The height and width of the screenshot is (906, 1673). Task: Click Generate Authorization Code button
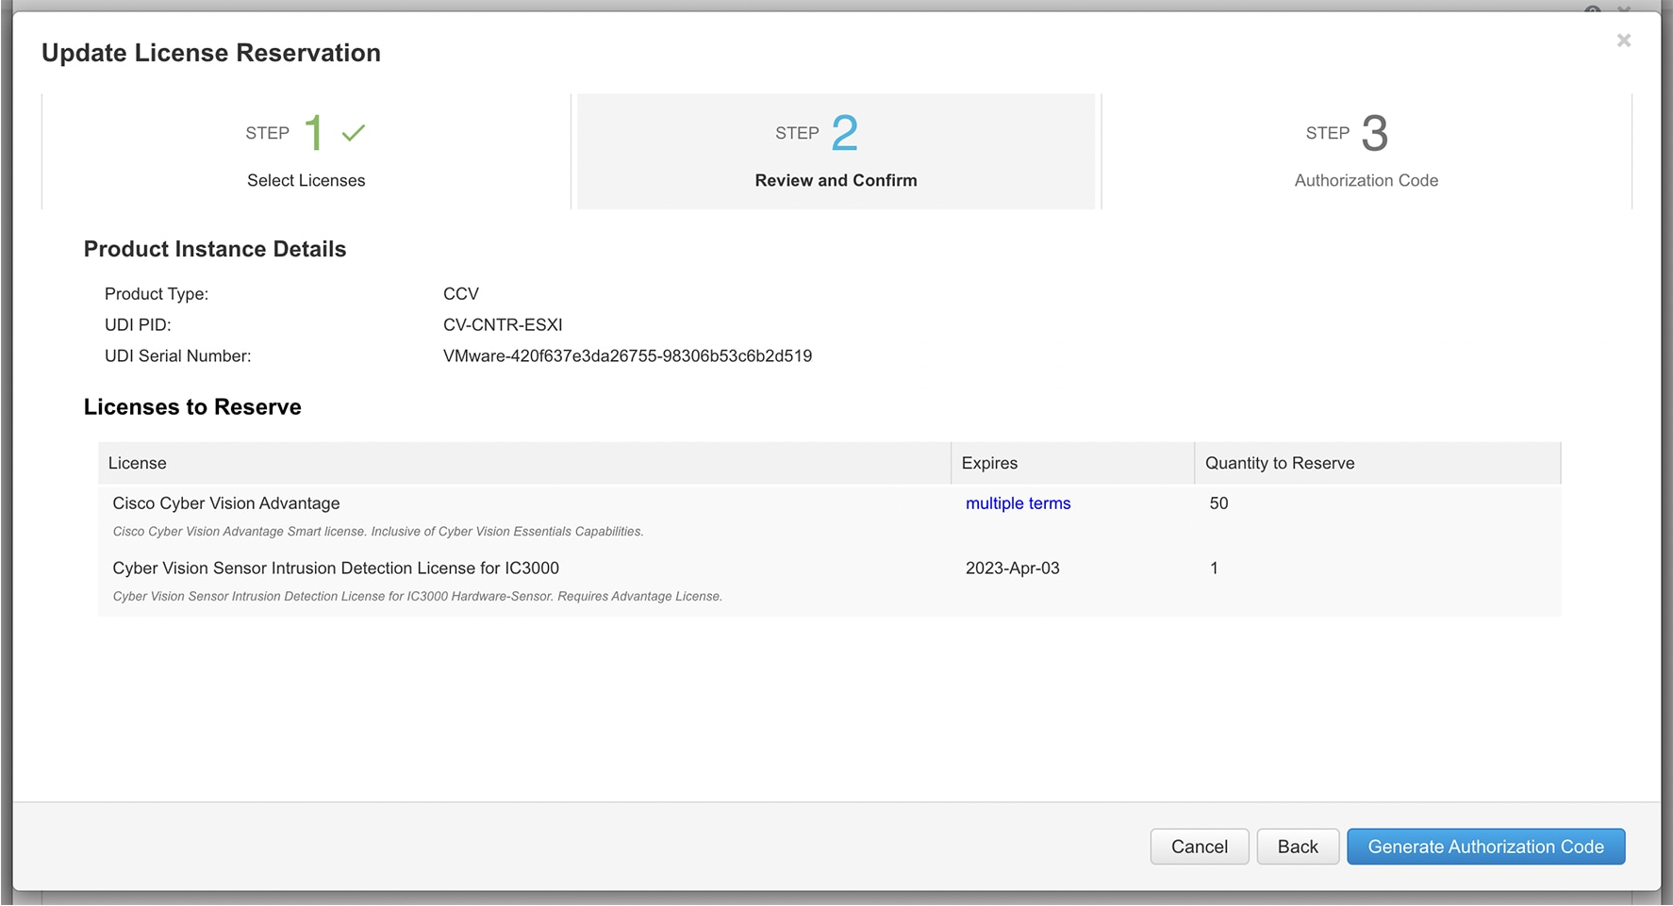click(x=1485, y=847)
